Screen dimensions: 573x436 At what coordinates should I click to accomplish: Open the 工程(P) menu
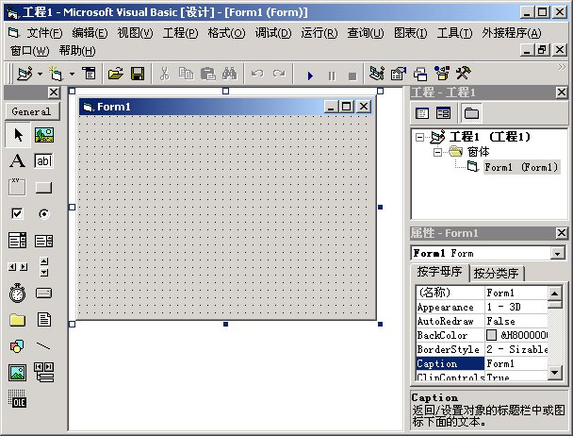pos(180,33)
